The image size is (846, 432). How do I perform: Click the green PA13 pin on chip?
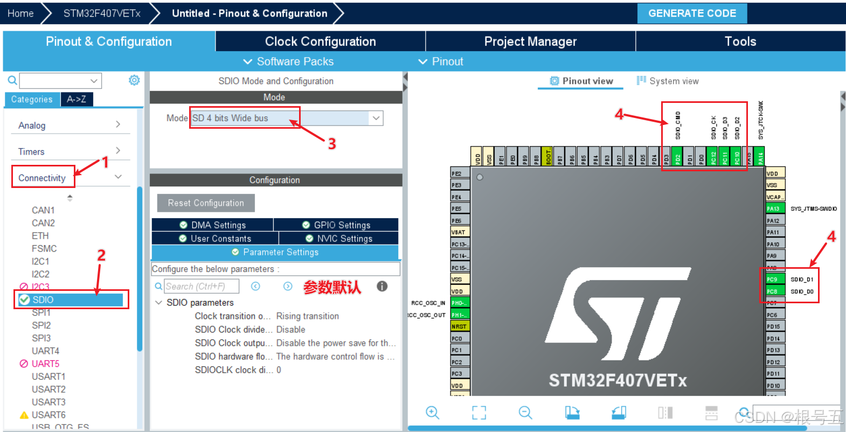click(x=775, y=208)
